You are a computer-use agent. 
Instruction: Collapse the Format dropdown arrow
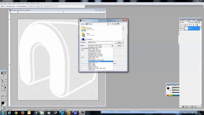pos(112,46)
